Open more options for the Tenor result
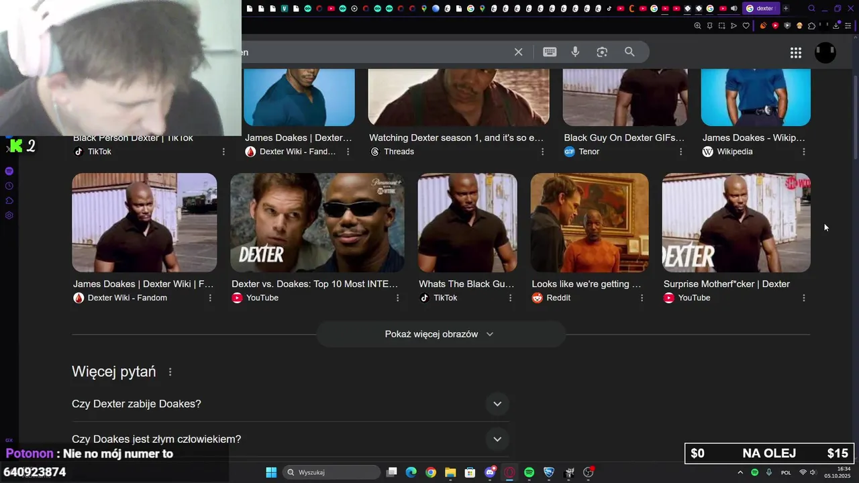Viewport: 859px width, 483px height. click(680, 152)
